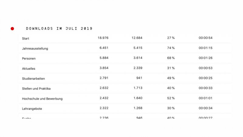This screenshot has height=137, width=243.
Task: Click the Downloads im Juli 2019 heading
Action: pos(59,29)
